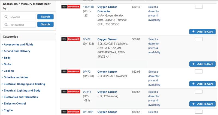Viewport: 218px width, 115px height.
Task: Click the quantity box for part DY-832
Action: (199, 39)
